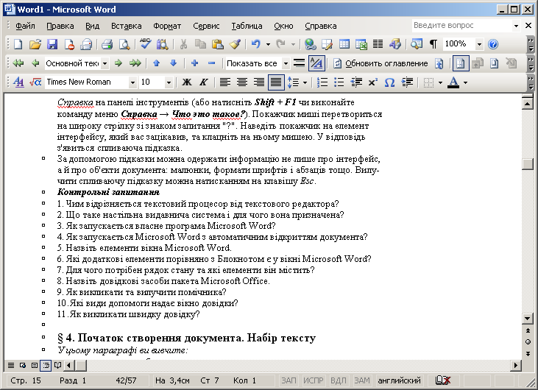Toggle Show Formatting in outline toolbar
This screenshot has height=390, width=538.
[316, 63]
